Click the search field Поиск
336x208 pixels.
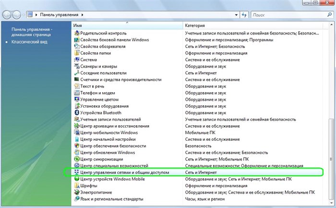pos(288,15)
